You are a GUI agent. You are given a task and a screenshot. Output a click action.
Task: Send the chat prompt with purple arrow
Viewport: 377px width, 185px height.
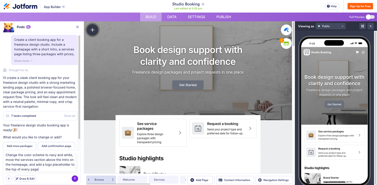(x=75, y=178)
